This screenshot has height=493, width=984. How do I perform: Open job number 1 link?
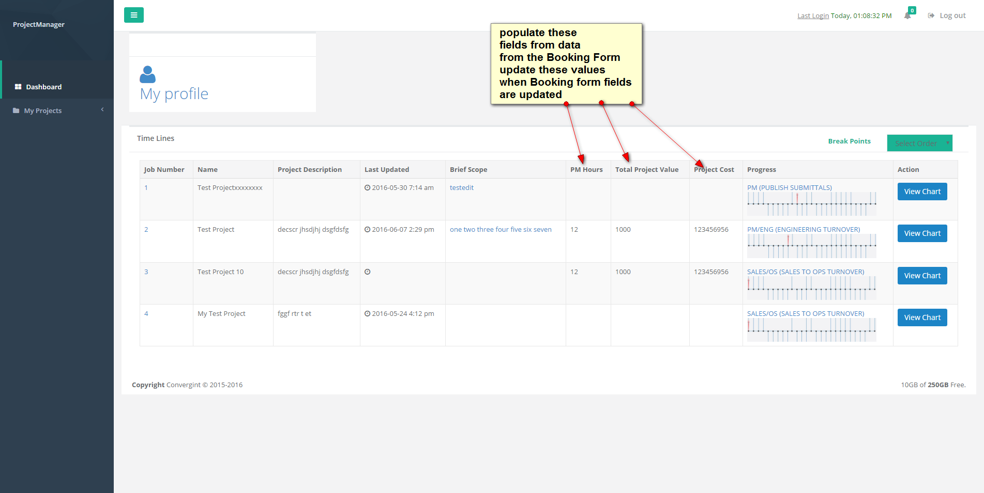coord(146,187)
